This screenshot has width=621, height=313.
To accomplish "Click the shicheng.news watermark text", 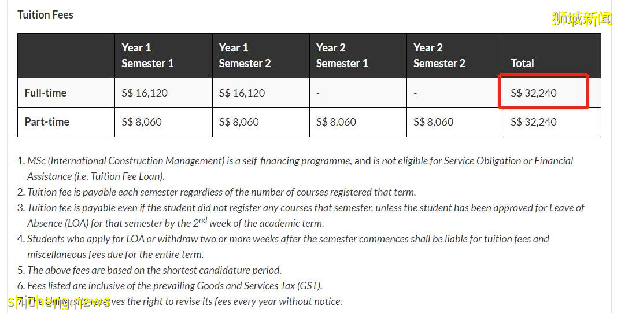I will [51, 300].
